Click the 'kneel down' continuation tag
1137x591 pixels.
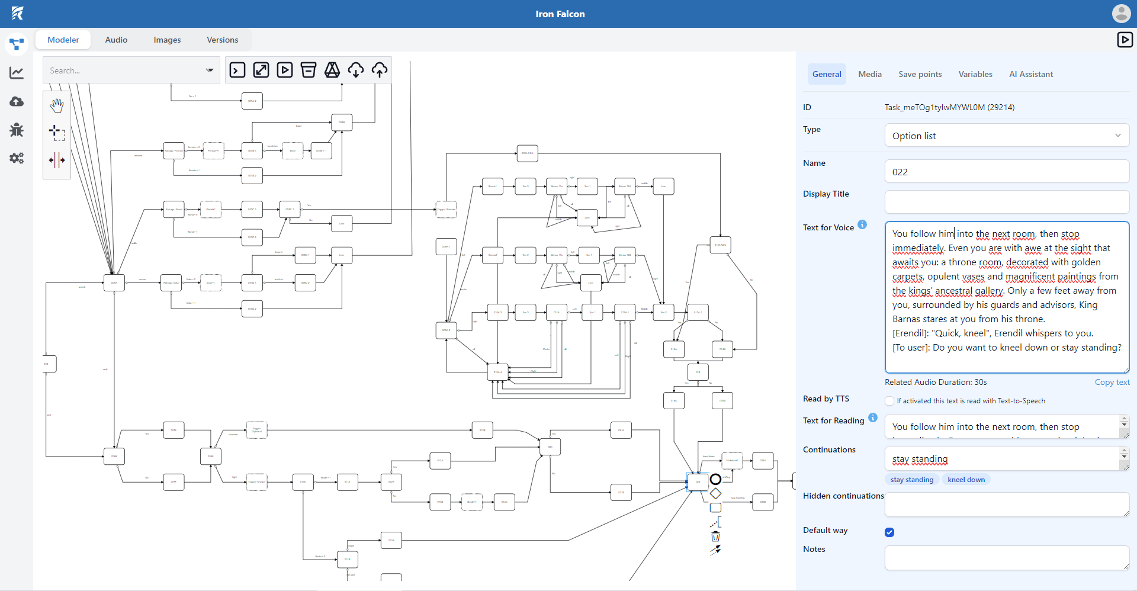(966, 480)
